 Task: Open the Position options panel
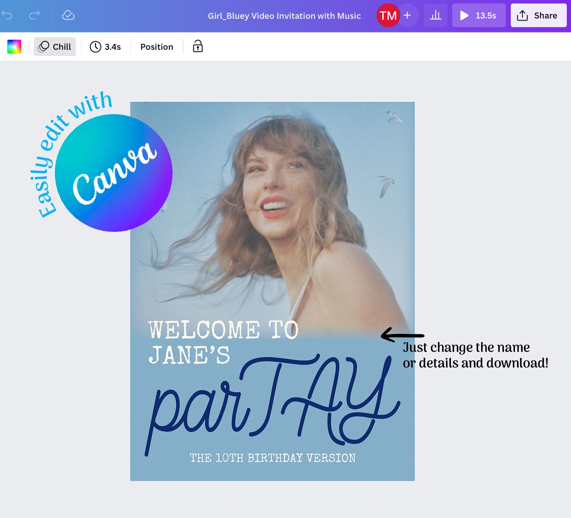(x=156, y=47)
